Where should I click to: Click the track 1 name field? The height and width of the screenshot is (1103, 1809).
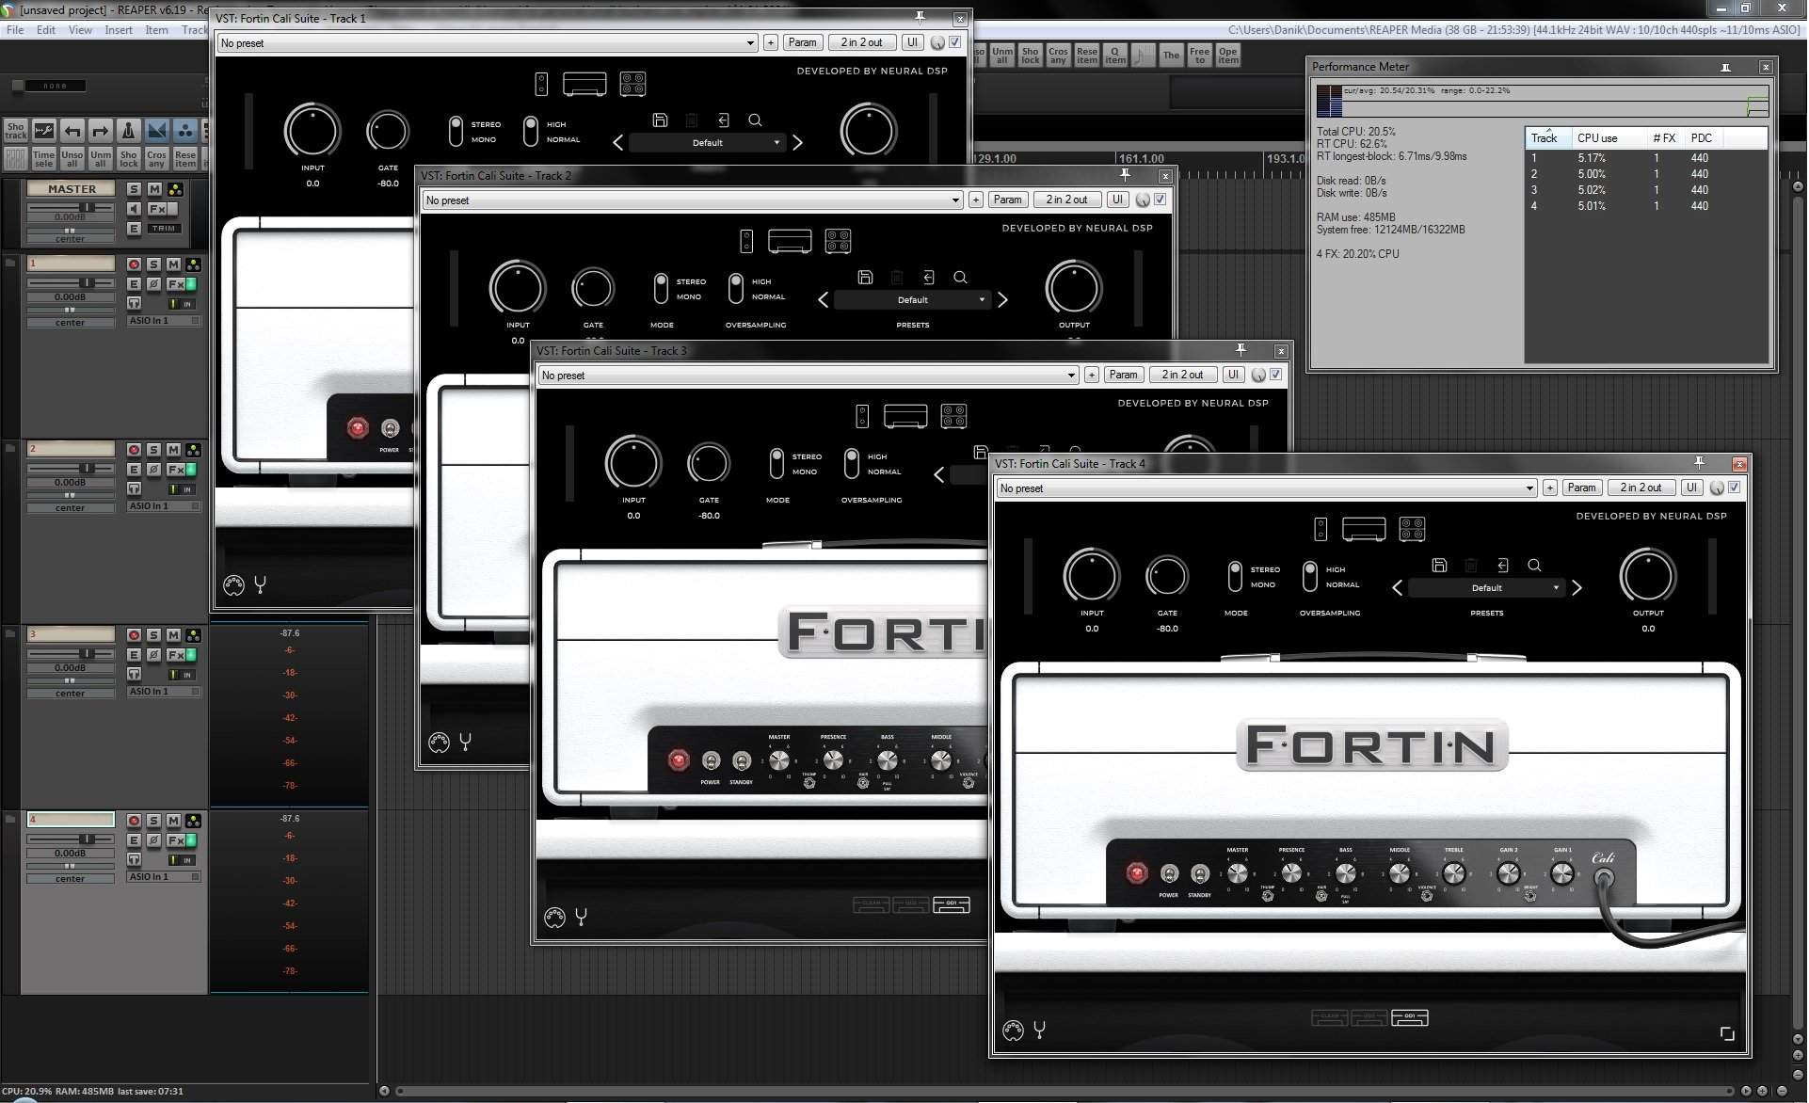[71, 264]
